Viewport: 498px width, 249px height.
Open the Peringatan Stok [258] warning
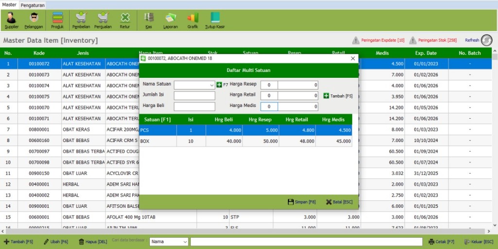tap(433, 40)
